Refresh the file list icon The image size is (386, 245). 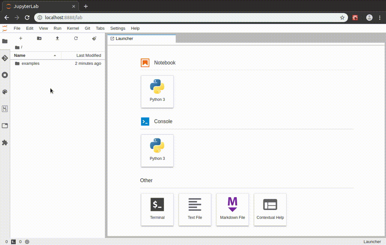[x=76, y=38]
